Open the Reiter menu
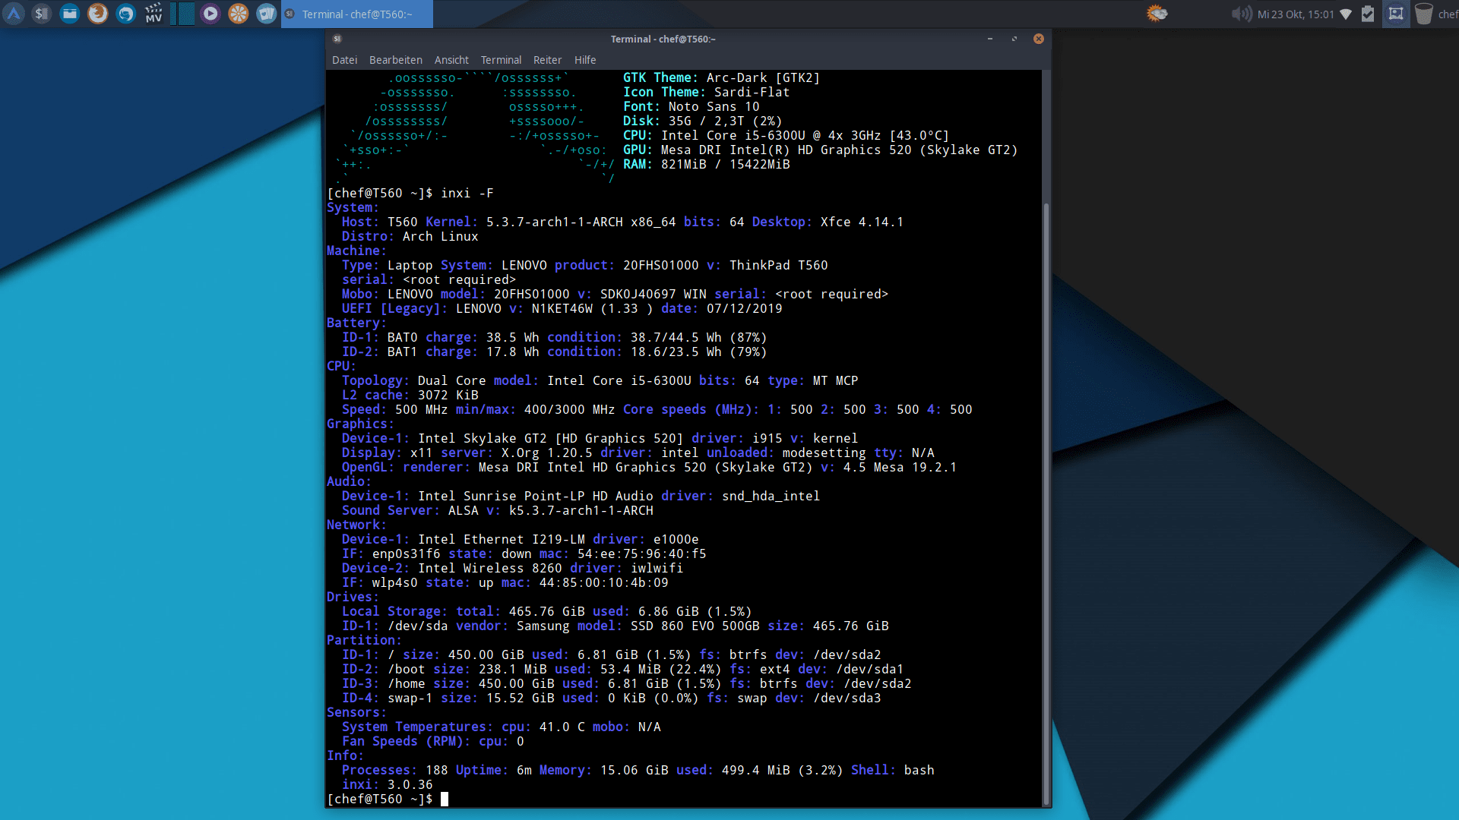 pos(547,60)
